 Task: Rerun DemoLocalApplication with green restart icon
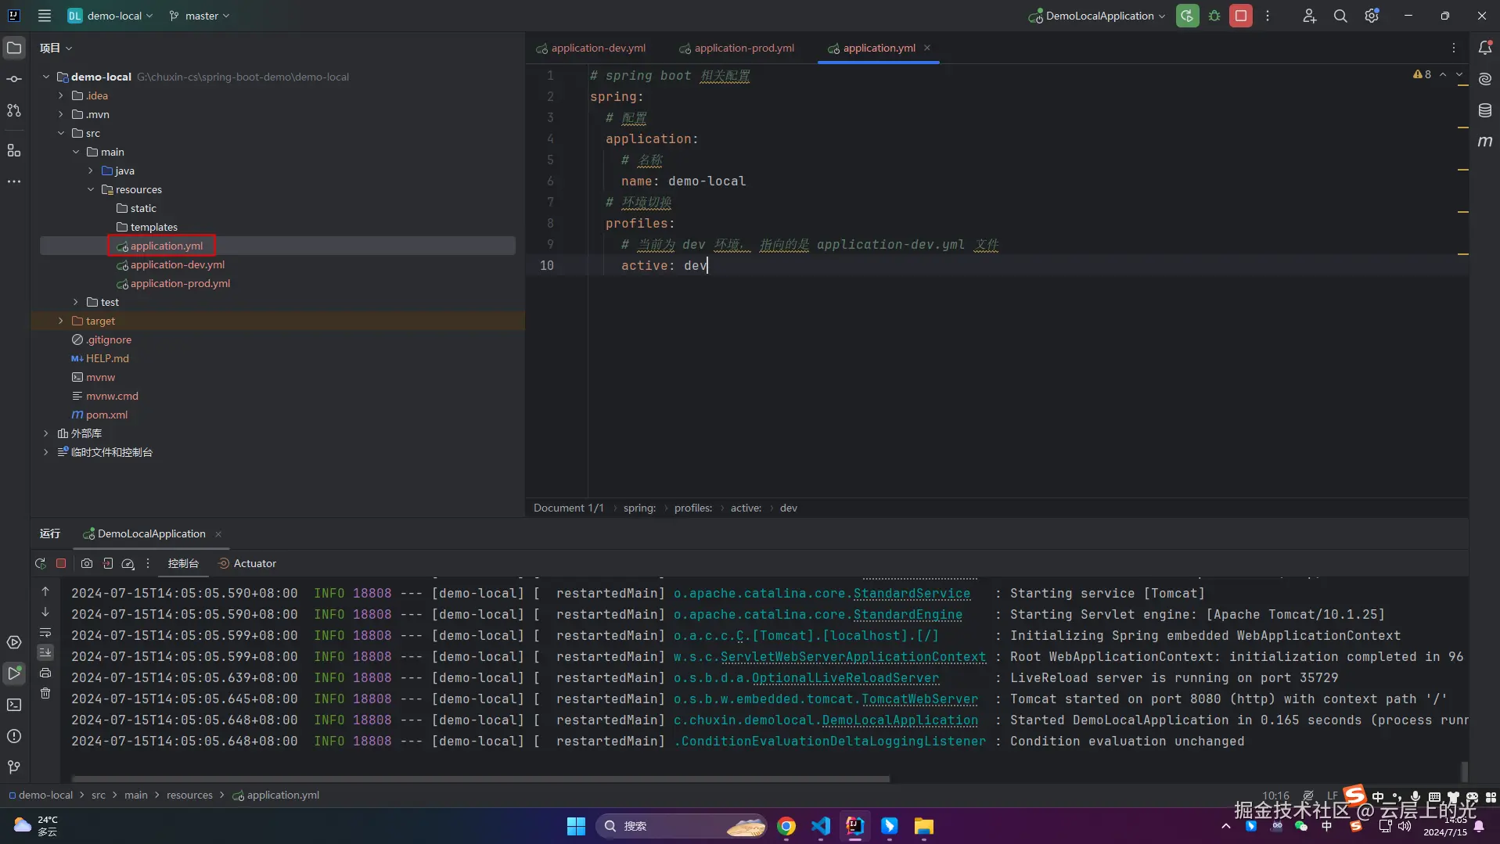pos(1187,16)
